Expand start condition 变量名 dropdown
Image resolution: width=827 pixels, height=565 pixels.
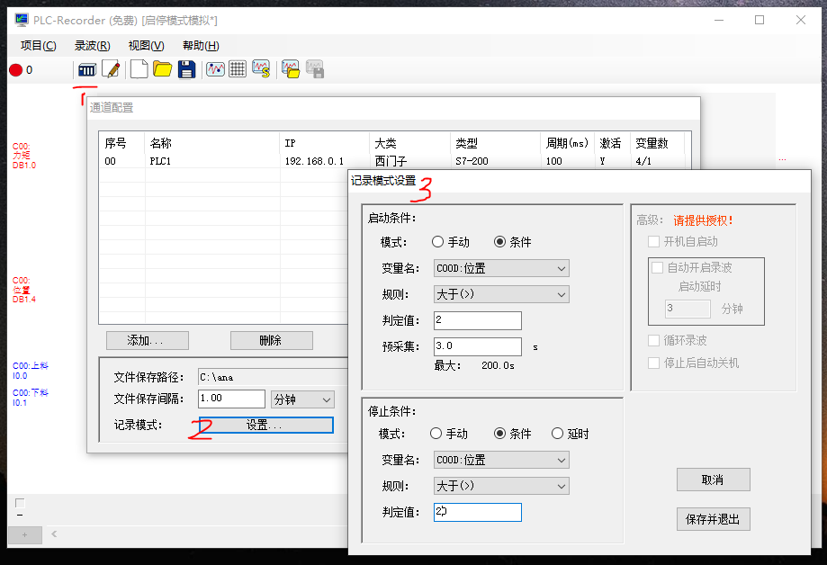[x=501, y=268]
